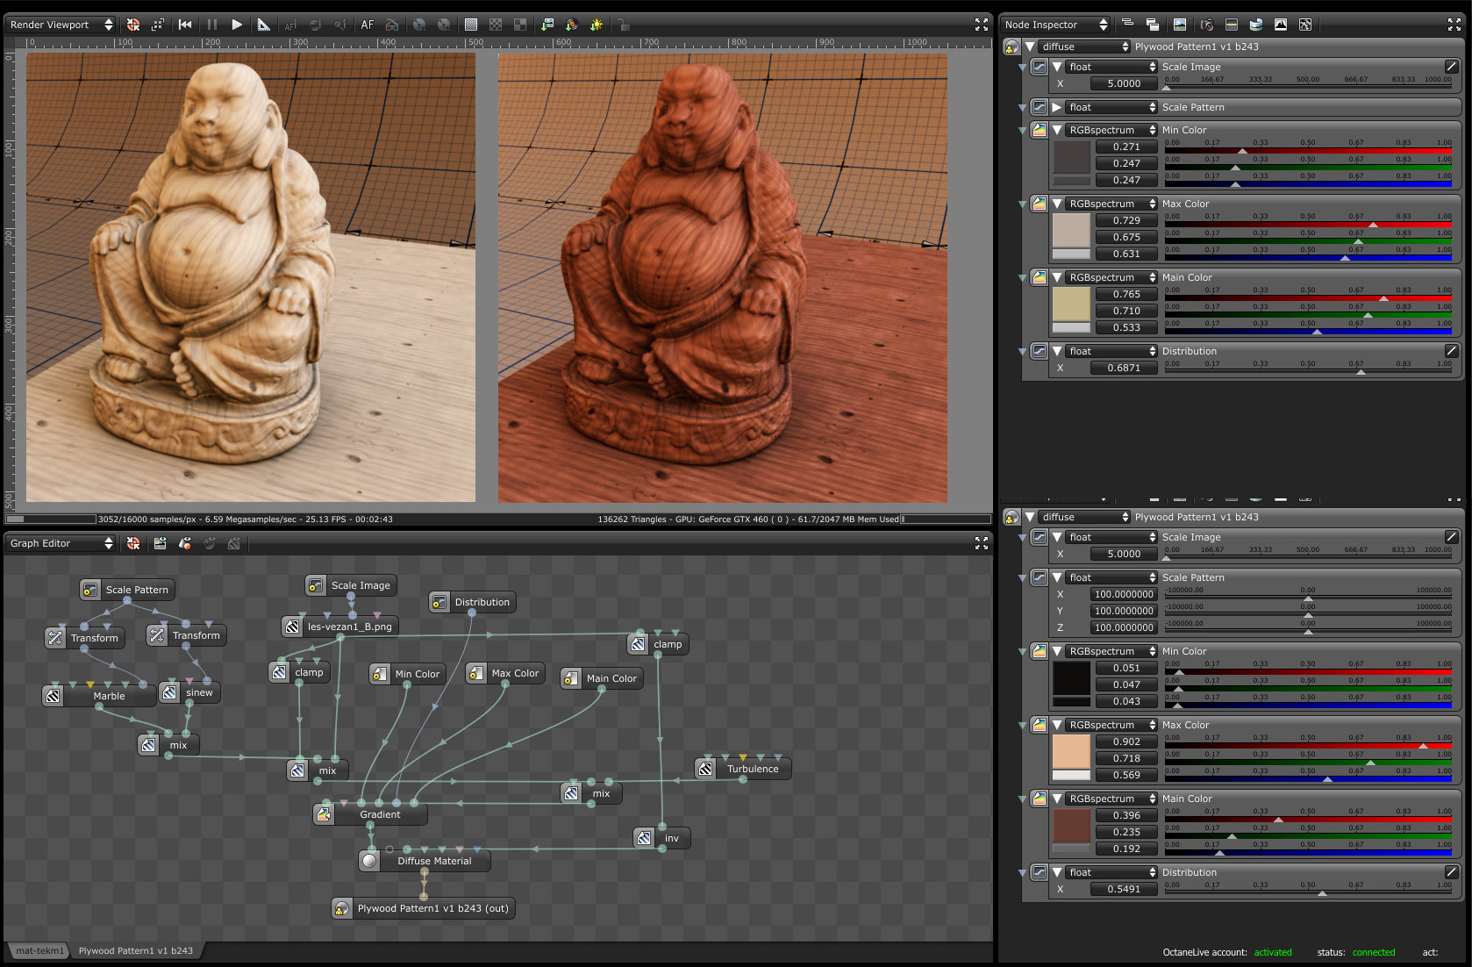Screen dimensions: 1472x967
Task: Click the upper inspector Main Color khaki swatch
Action: tap(1071, 304)
